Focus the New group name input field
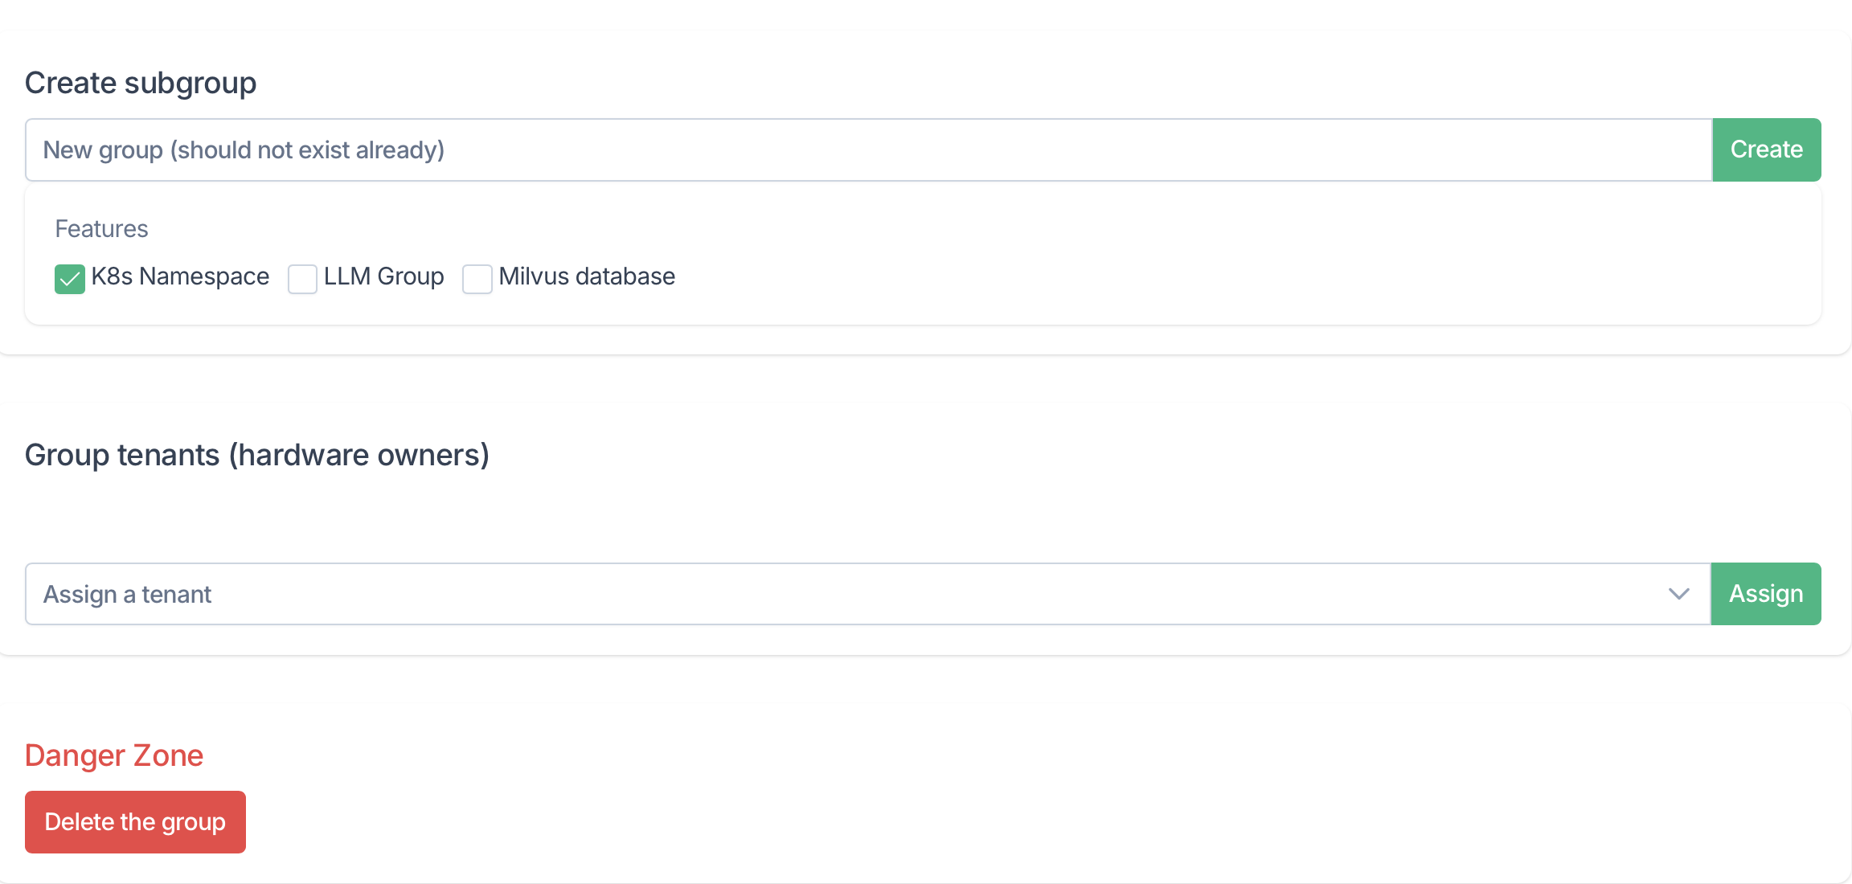The width and height of the screenshot is (1852, 884). (868, 150)
